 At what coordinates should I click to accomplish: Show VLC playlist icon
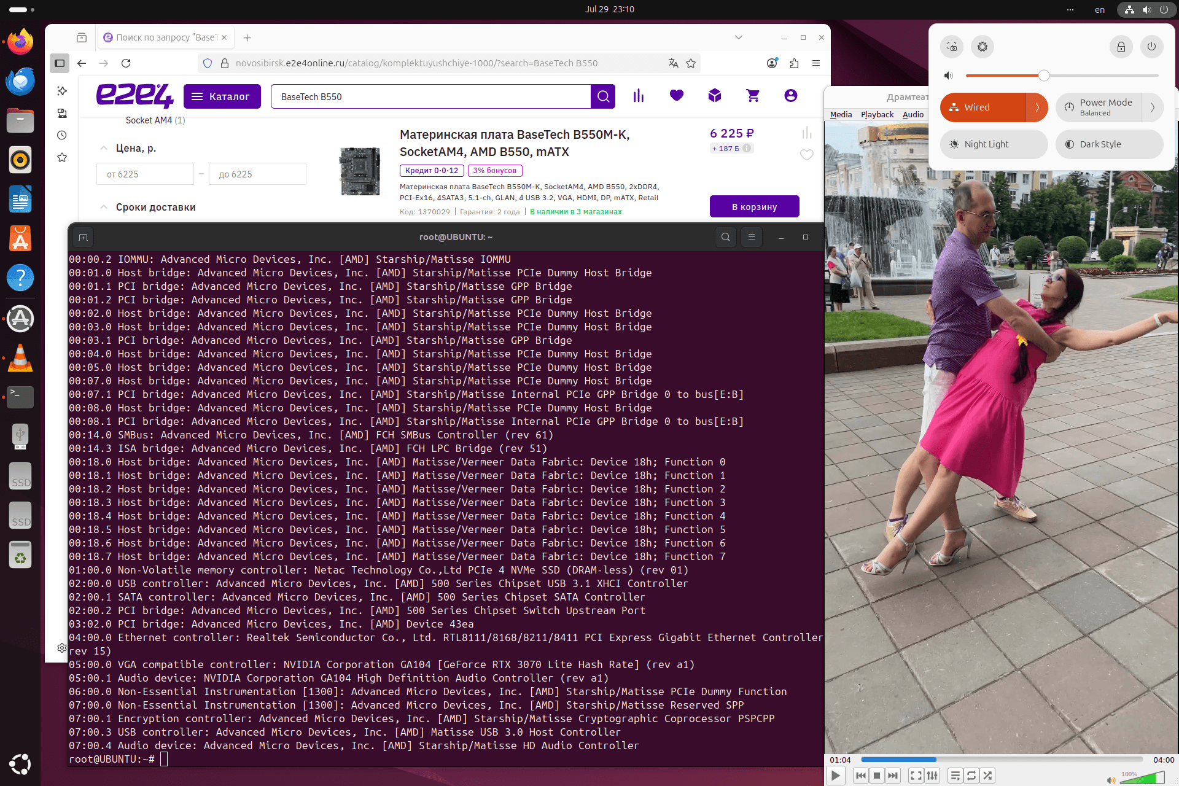(x=955, y=776)
